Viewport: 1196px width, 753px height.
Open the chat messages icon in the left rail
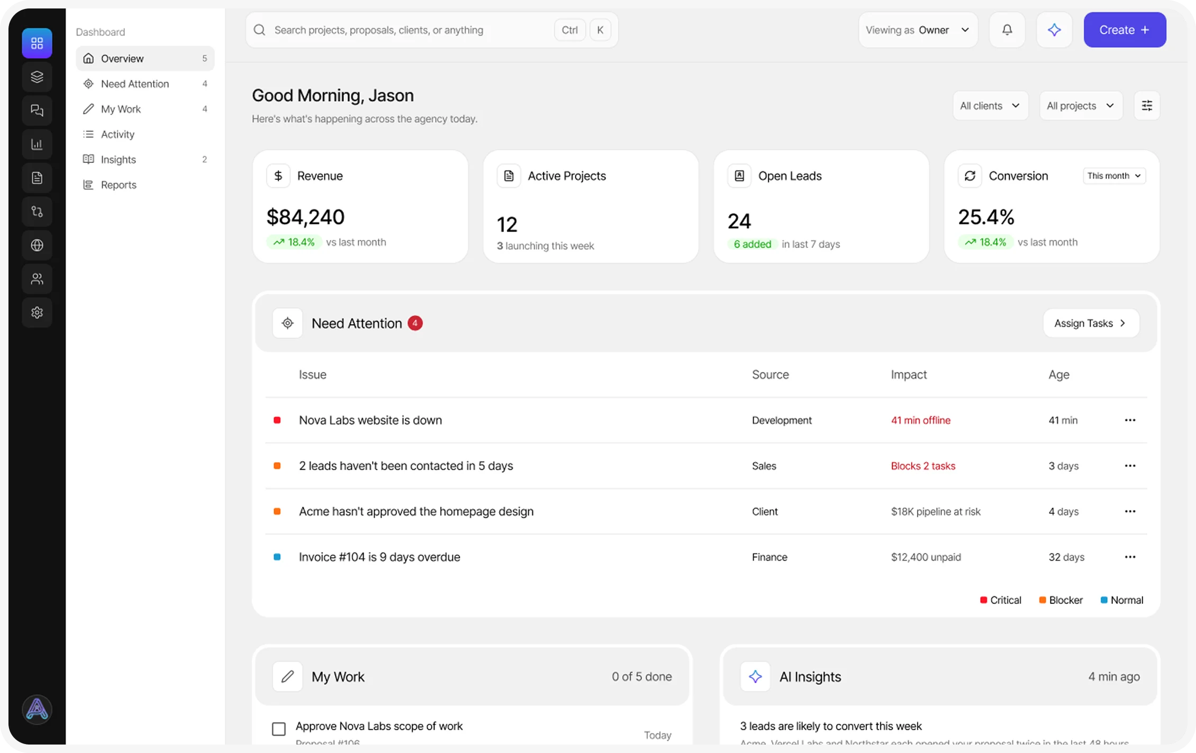pos(37,111)
